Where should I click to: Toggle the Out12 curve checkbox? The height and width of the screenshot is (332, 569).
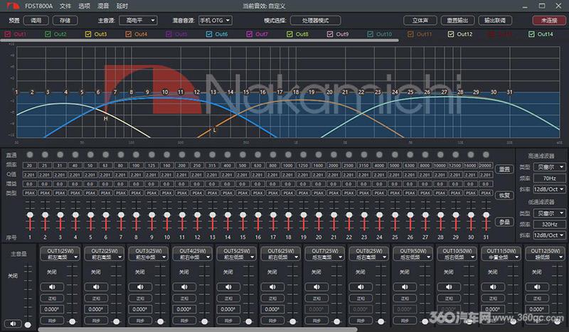point(451,34)
